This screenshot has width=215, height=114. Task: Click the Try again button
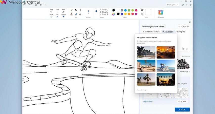click(x=182, y=101)
